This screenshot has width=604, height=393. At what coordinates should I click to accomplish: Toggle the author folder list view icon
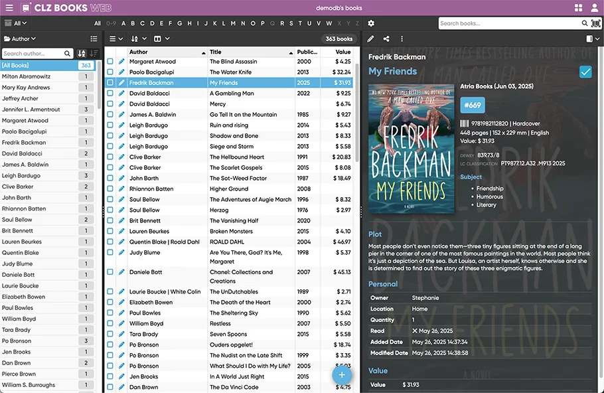pyautogui.click(x=94, y=39)
